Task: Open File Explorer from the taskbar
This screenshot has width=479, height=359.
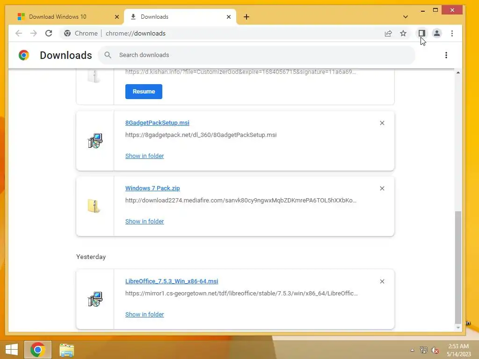Action: pyautogui.click(x=66, y=350)
